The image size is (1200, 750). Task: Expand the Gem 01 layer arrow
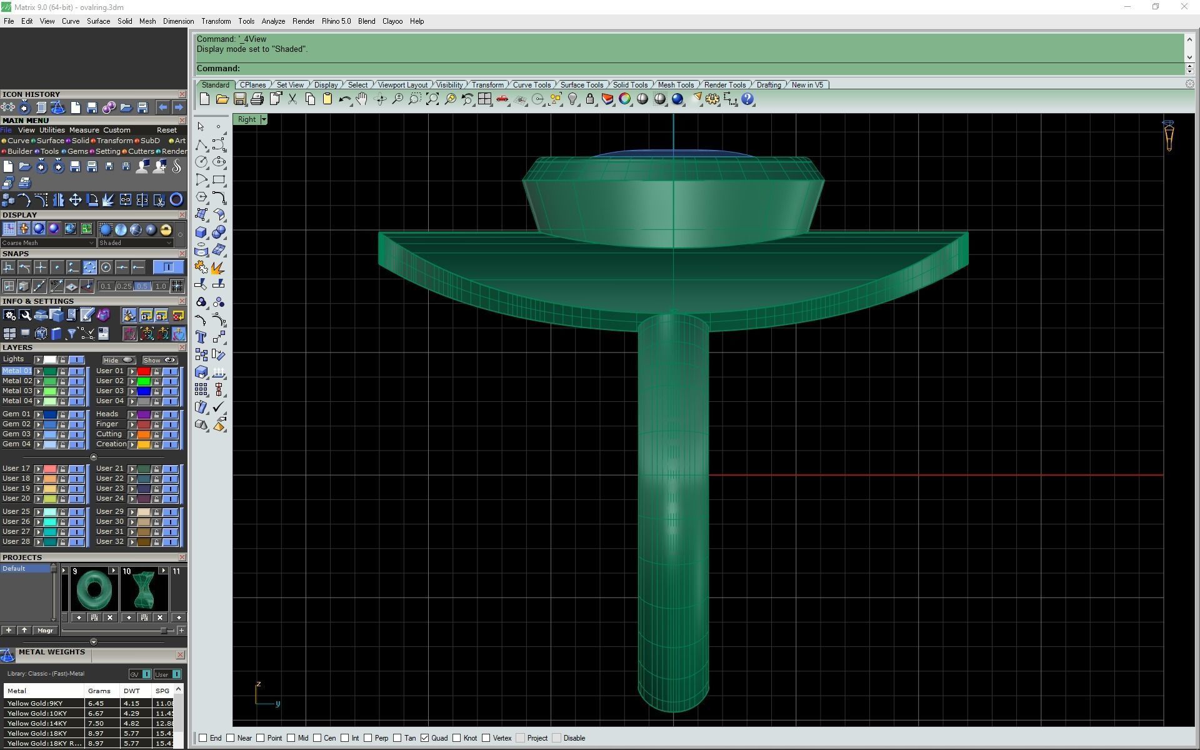pyautogui.click(x=38, y=414)
